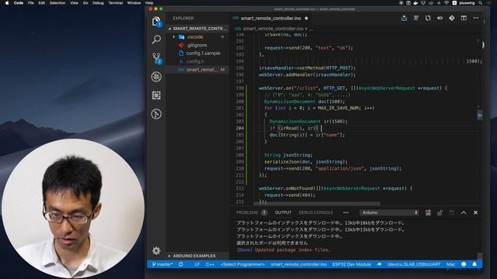
Task: Click the open log file icon in panel
Action: click(x=452, y=212)
